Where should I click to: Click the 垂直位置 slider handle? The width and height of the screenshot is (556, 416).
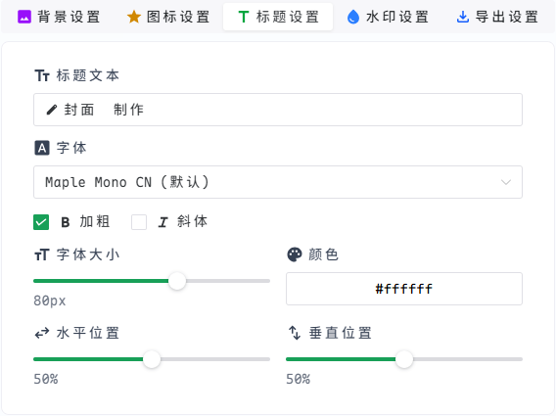click(404, 359)
